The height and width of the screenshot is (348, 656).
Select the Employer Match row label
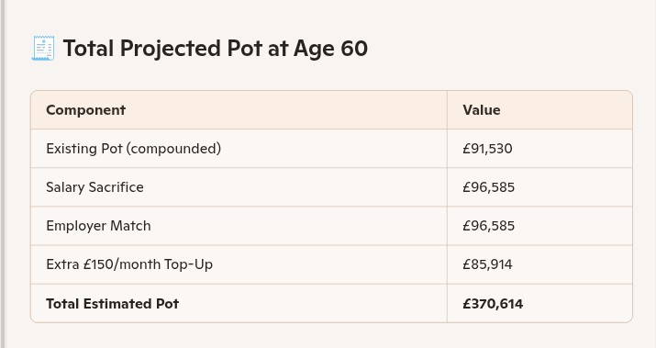point(98,226)
